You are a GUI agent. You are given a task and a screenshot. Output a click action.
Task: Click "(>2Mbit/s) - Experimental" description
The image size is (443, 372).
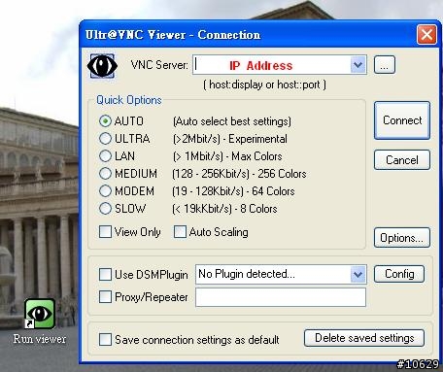click(230, 139)
